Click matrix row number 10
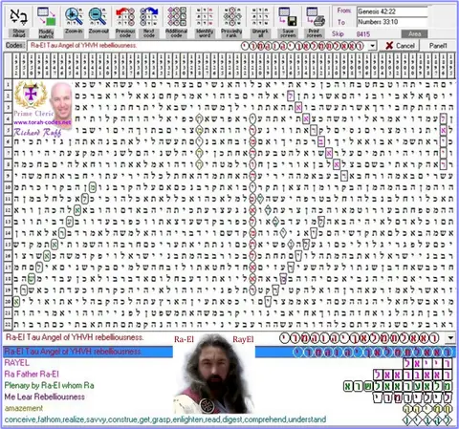This screenshot has width=459, height=429. click(x=8, y=187)
